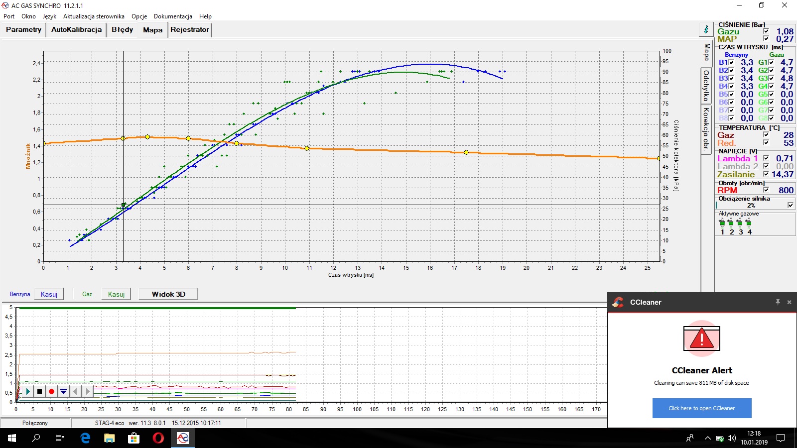The width and height of the screenshot is (797, 448).
Task: Open Opera browser from the taskbar
Action: 158,438
